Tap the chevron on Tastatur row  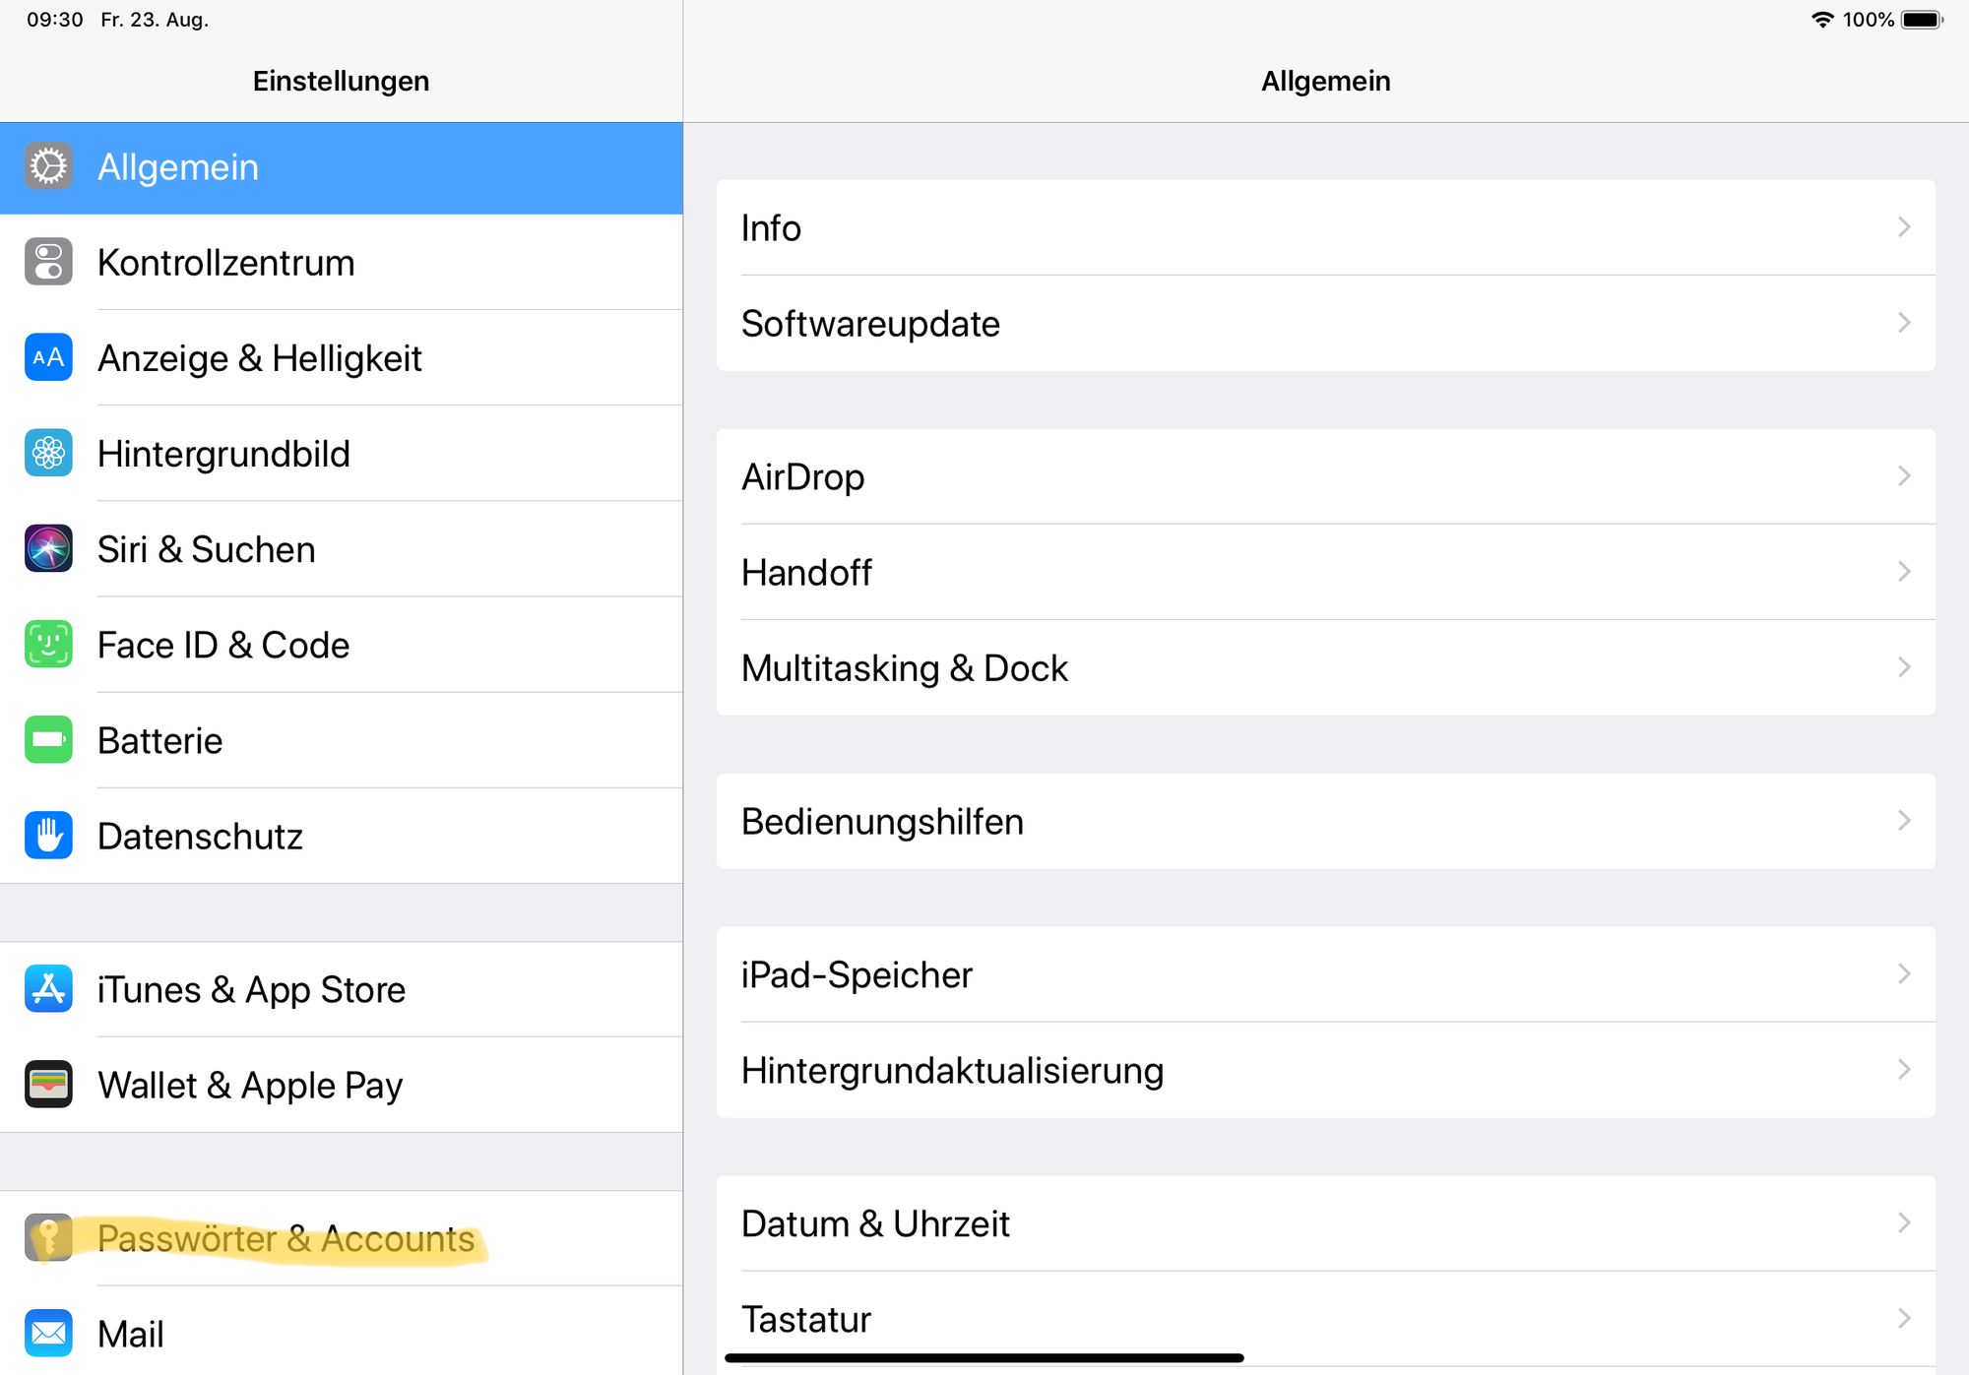tap(1904, 1319)
